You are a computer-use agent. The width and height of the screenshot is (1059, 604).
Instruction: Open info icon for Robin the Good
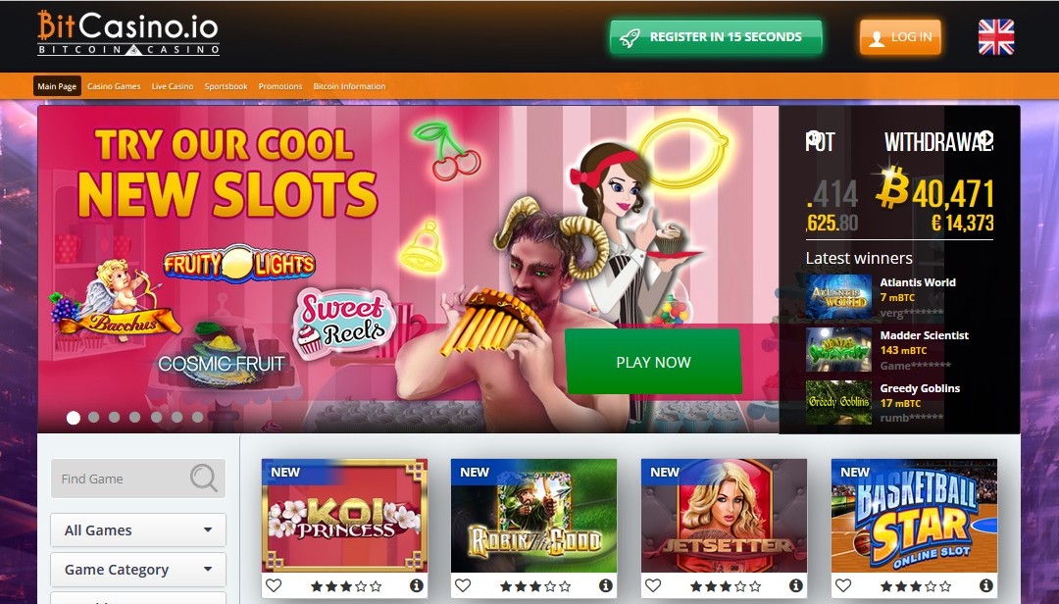click(x=606, y=585)
